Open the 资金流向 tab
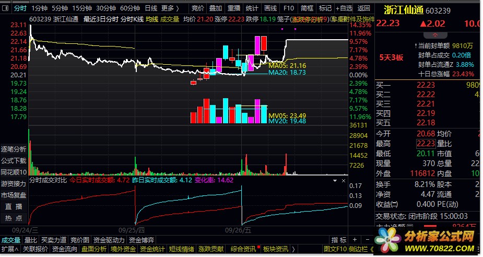Screen dimensions: 483x257 (65, 249)
